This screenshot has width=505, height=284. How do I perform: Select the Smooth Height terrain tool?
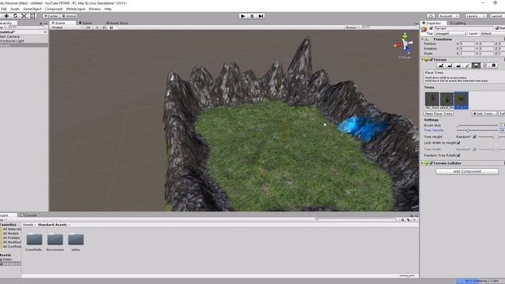pos(458,65)
